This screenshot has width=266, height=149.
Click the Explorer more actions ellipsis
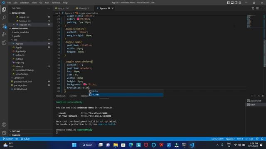[x=49, y=8]
